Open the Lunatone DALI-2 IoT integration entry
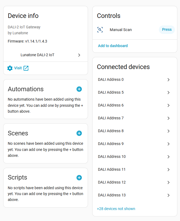This screenshot has width=180, height=221. pyautogui.click(x=37, y=55)
